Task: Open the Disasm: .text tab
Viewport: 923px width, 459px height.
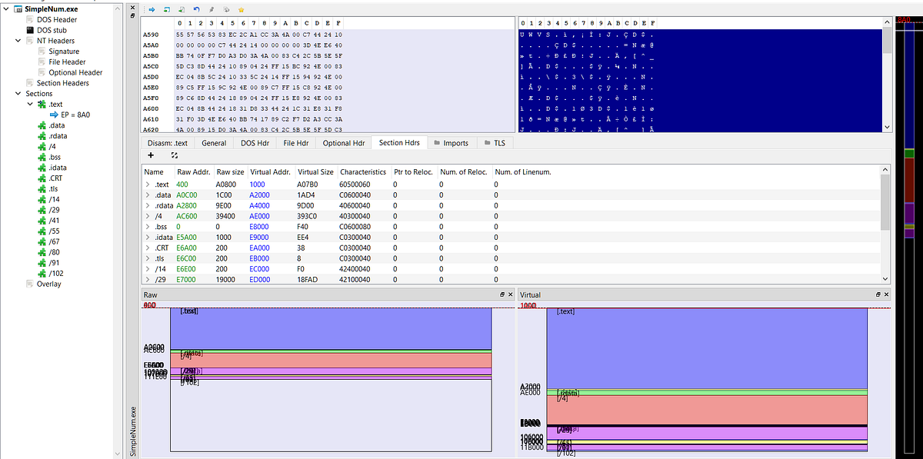Action: tap(168, 143)
